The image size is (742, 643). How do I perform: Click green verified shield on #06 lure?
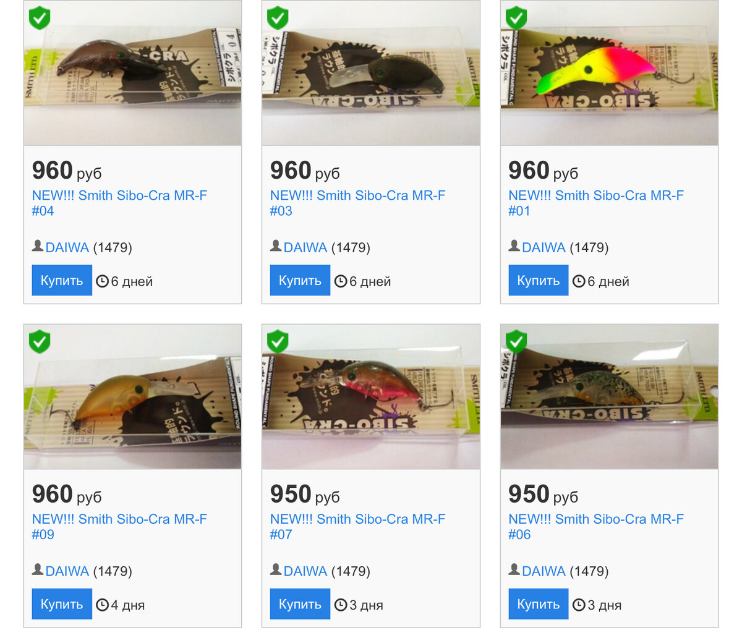[516, 341]
